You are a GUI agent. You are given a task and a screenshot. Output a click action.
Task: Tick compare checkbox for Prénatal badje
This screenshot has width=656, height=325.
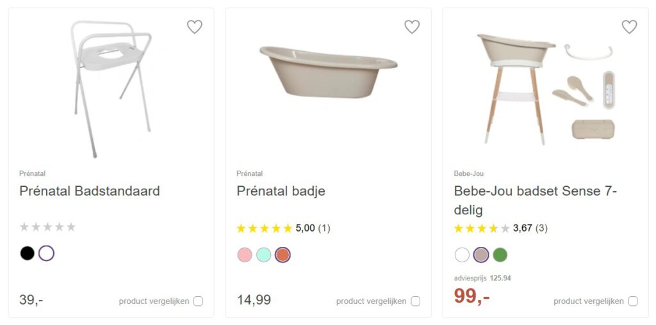pos(416,301)
